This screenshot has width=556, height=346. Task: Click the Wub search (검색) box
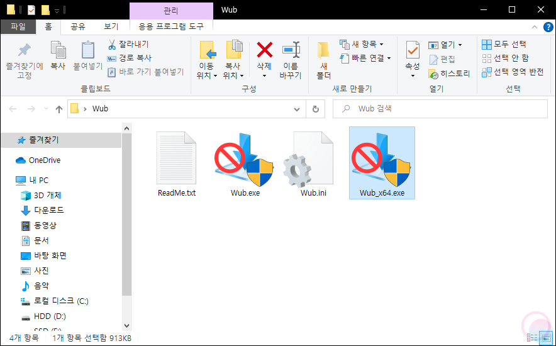[440, 109]
